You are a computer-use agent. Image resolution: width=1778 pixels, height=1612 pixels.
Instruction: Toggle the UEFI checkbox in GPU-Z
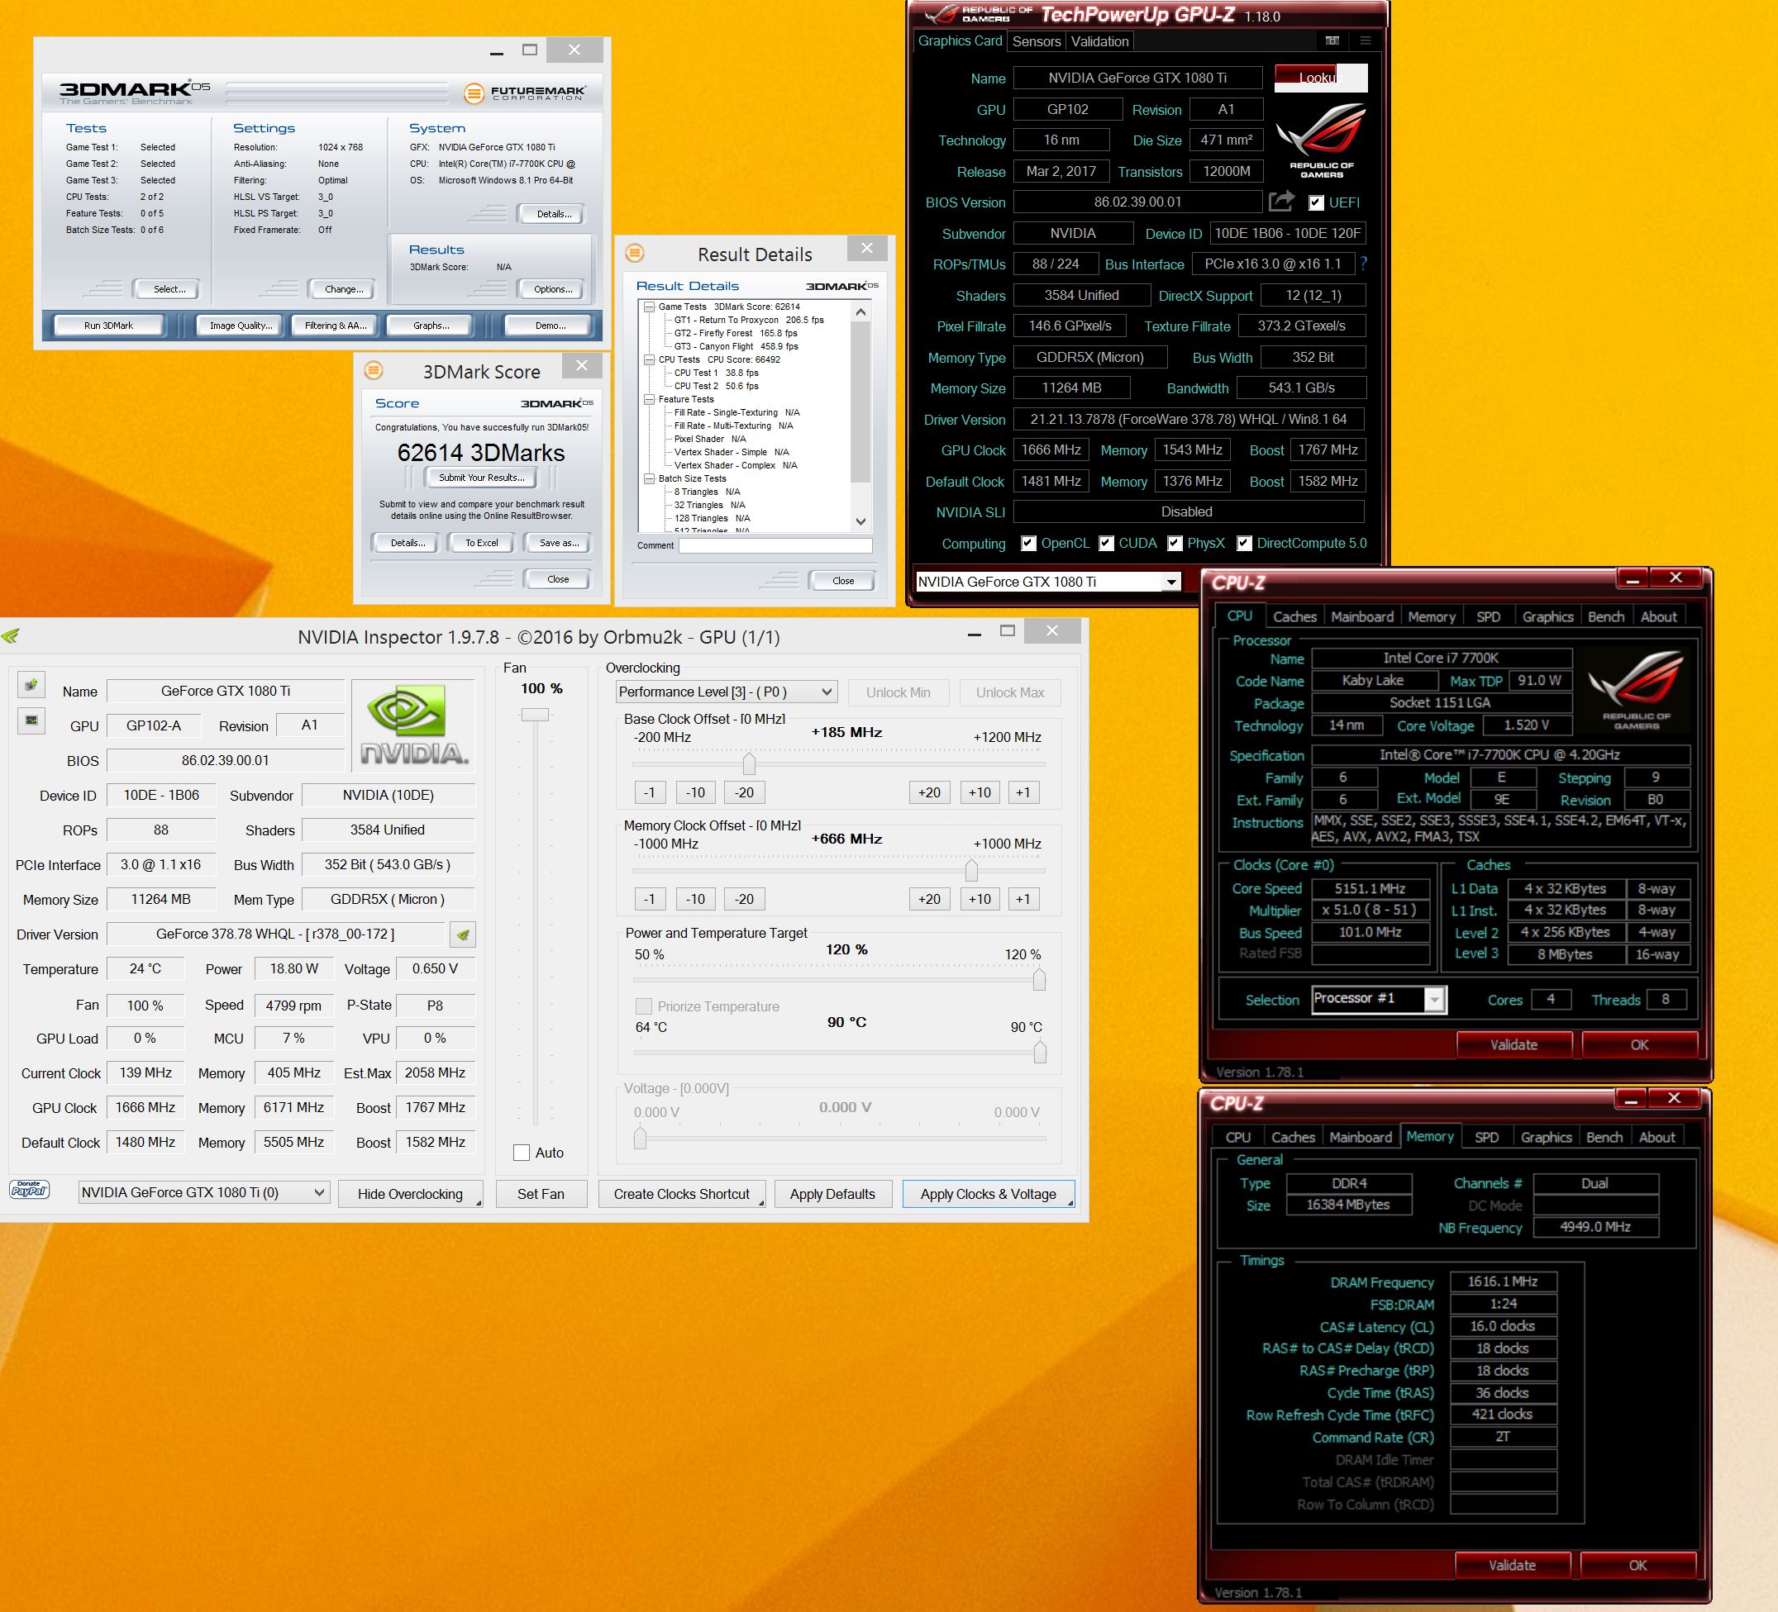1315,202
